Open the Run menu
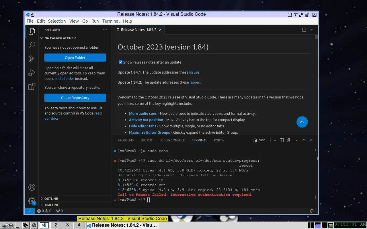Screen dimensions: 367x229 (95, 21)
